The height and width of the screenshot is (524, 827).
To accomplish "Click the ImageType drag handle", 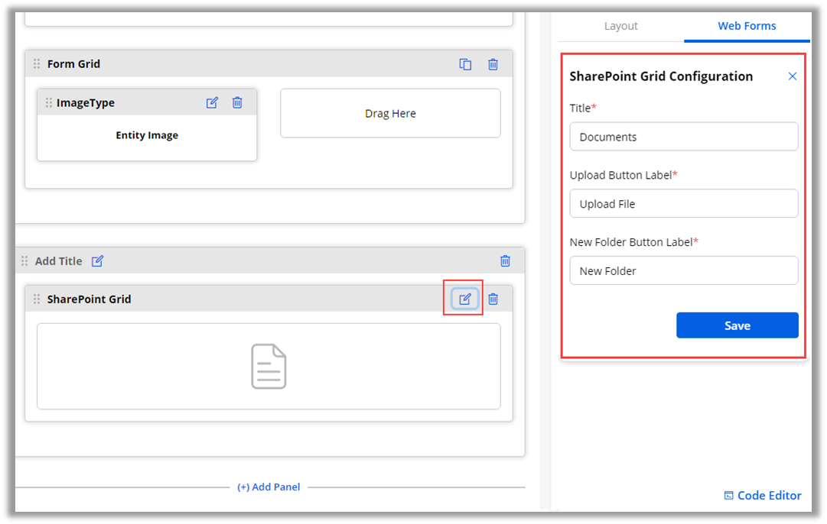I will (49, 103).
